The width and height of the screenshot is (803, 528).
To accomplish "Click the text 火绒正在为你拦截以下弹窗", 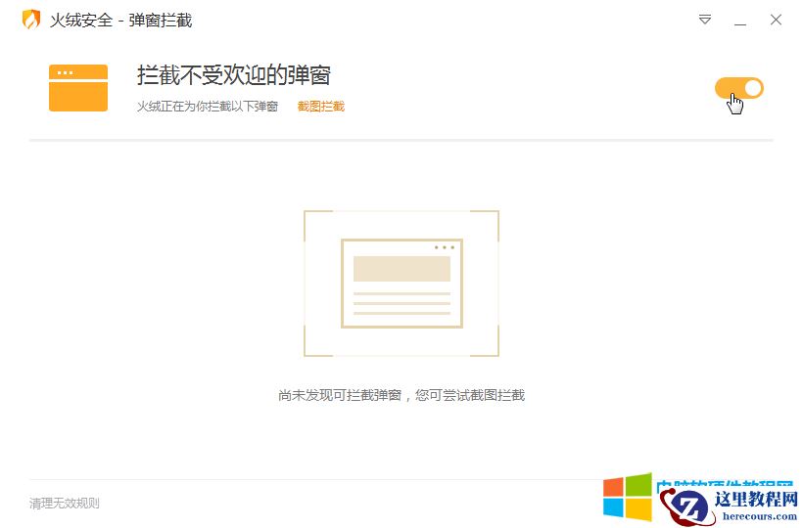I will click(x=208, y=107).
